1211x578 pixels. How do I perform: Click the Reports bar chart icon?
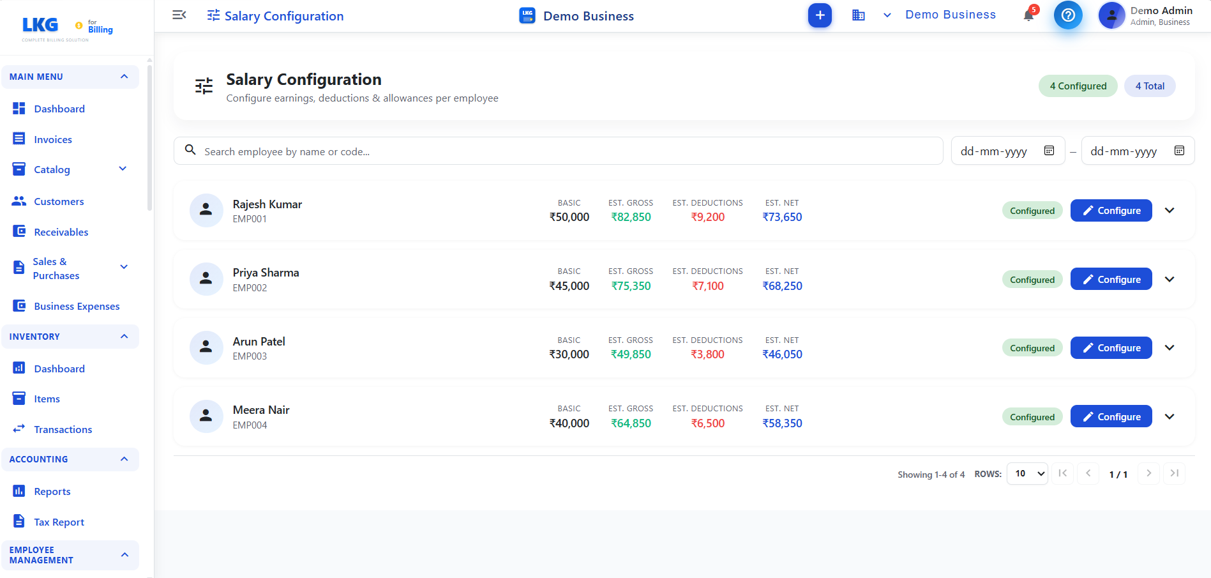coord(19,491)
